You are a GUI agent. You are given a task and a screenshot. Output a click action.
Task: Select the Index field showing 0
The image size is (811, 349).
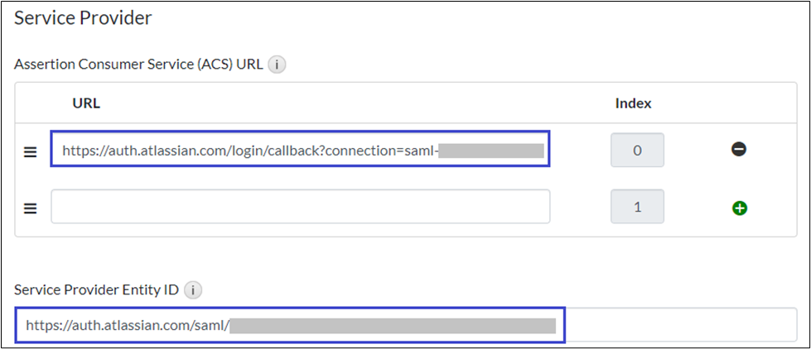(x=636, y=151)
